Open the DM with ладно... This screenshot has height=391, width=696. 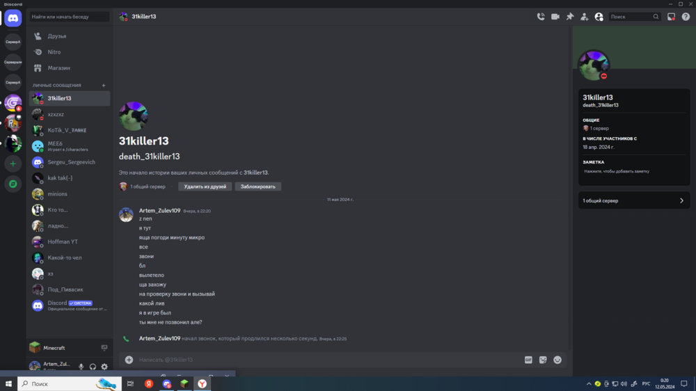[x=69, y=226]
